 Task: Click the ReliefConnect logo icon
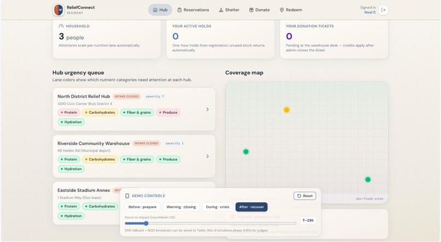(59, 10)
